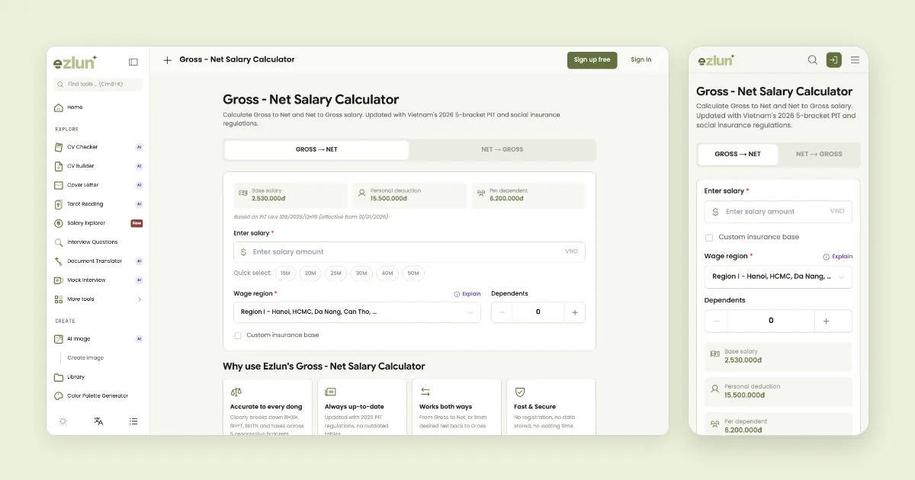
Task: Open Mock Interview tool
Action: click(98, 280)
